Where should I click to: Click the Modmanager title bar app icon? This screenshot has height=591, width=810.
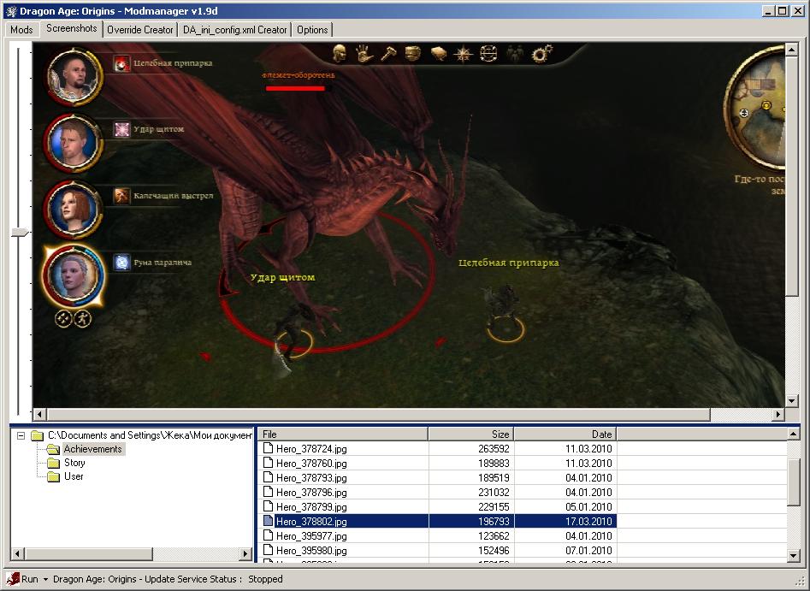[x=11, y=11]
